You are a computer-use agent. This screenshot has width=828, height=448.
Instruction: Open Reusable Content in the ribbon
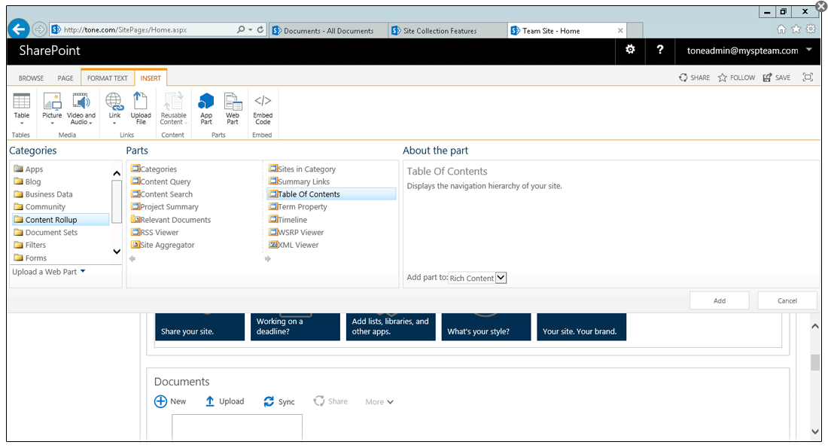(x=173, y=108)
